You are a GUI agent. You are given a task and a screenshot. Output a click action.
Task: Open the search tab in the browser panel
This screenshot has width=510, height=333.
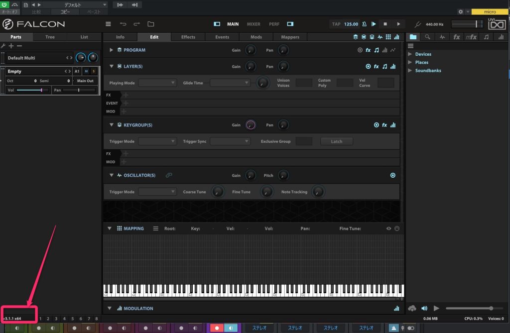[x=427, y=37]
